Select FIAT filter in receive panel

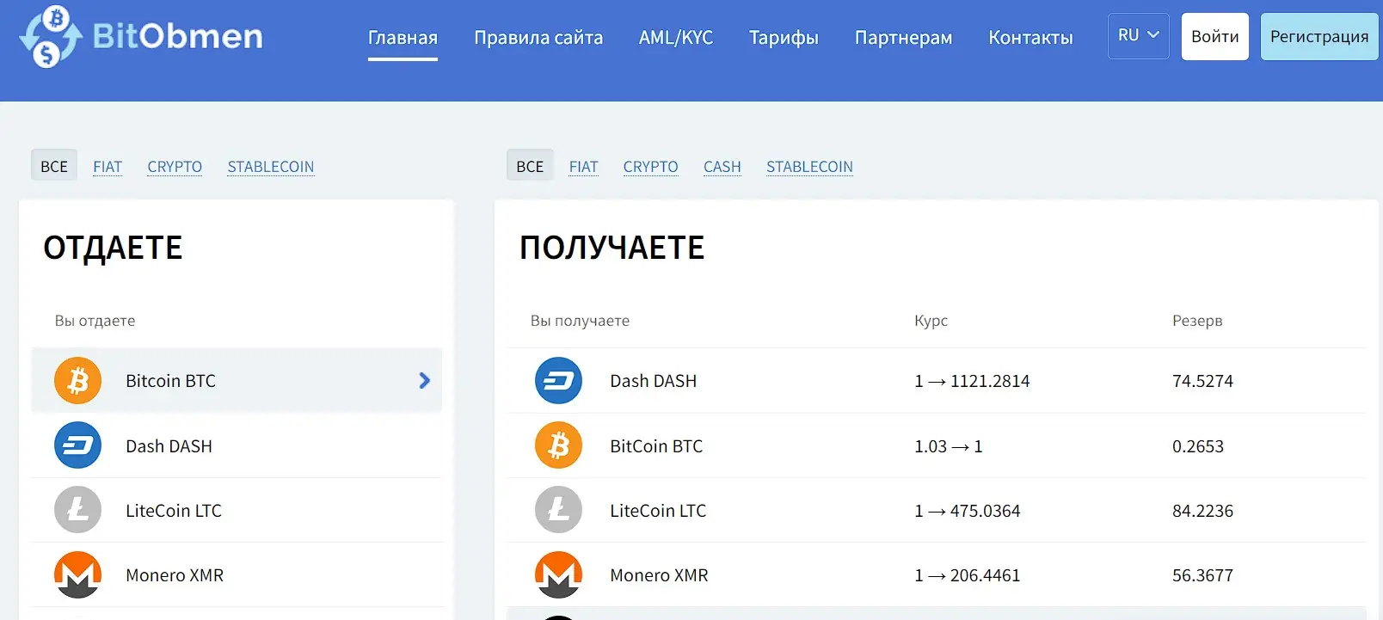point(583,167)
